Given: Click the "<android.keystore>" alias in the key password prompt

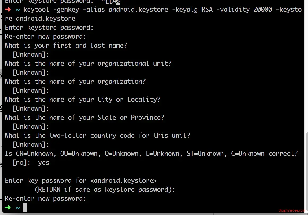Looking at the screenshot, I should click(x=123, y=181).
